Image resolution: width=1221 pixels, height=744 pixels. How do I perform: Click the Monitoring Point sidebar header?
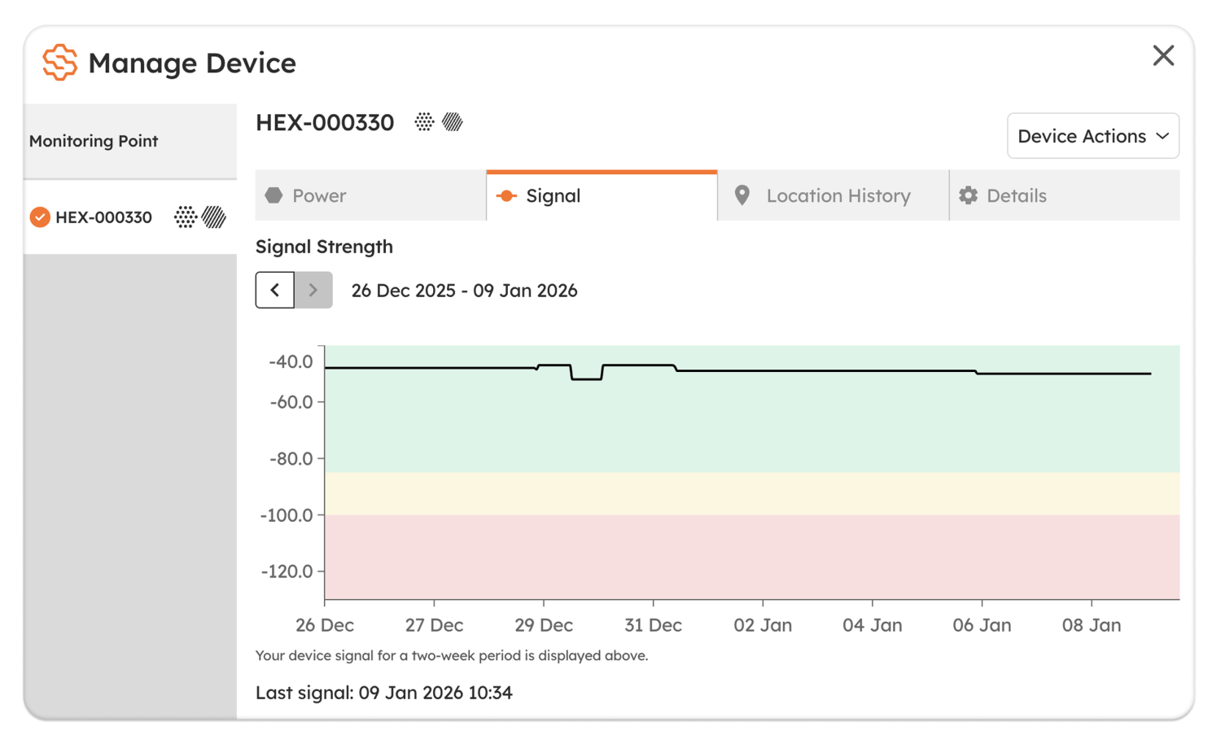click(x=130, y=142)
